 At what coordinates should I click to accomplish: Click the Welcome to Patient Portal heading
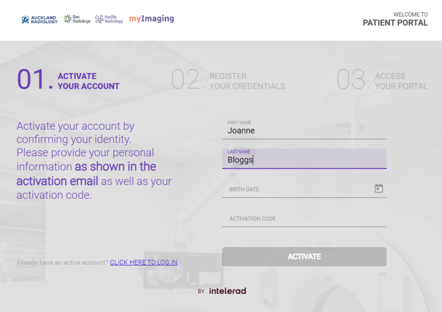(395, 19)
